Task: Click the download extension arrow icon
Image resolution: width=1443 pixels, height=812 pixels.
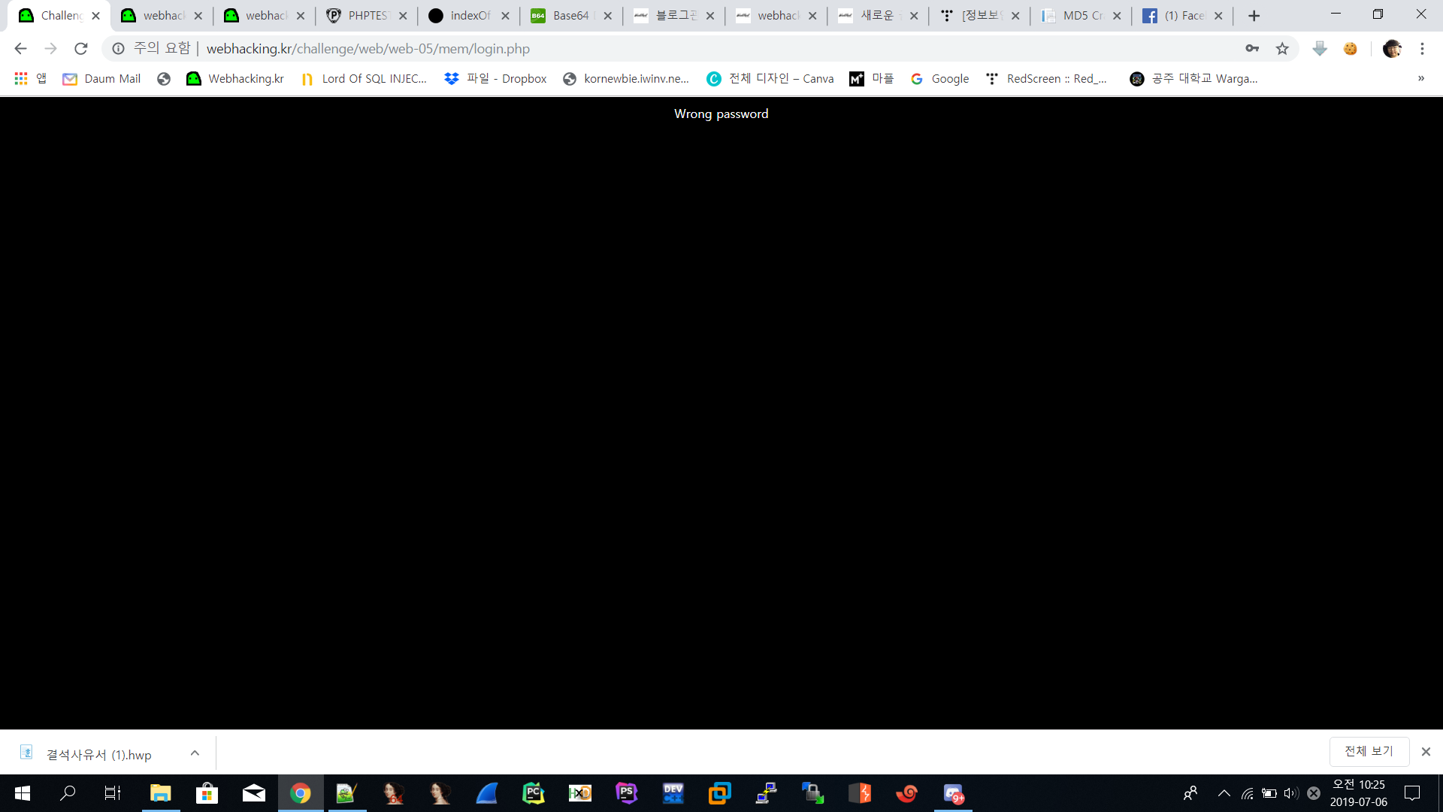Action: point(1320,49)
